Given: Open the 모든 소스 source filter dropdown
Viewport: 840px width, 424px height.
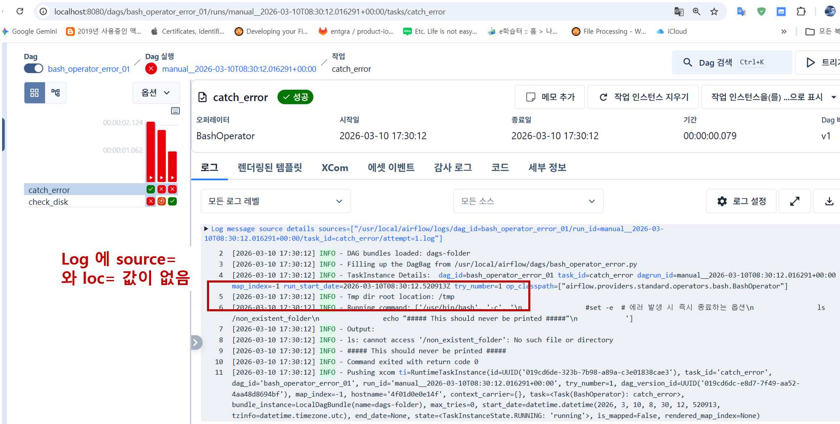Looking at the screenshot, I should (528, 201).
